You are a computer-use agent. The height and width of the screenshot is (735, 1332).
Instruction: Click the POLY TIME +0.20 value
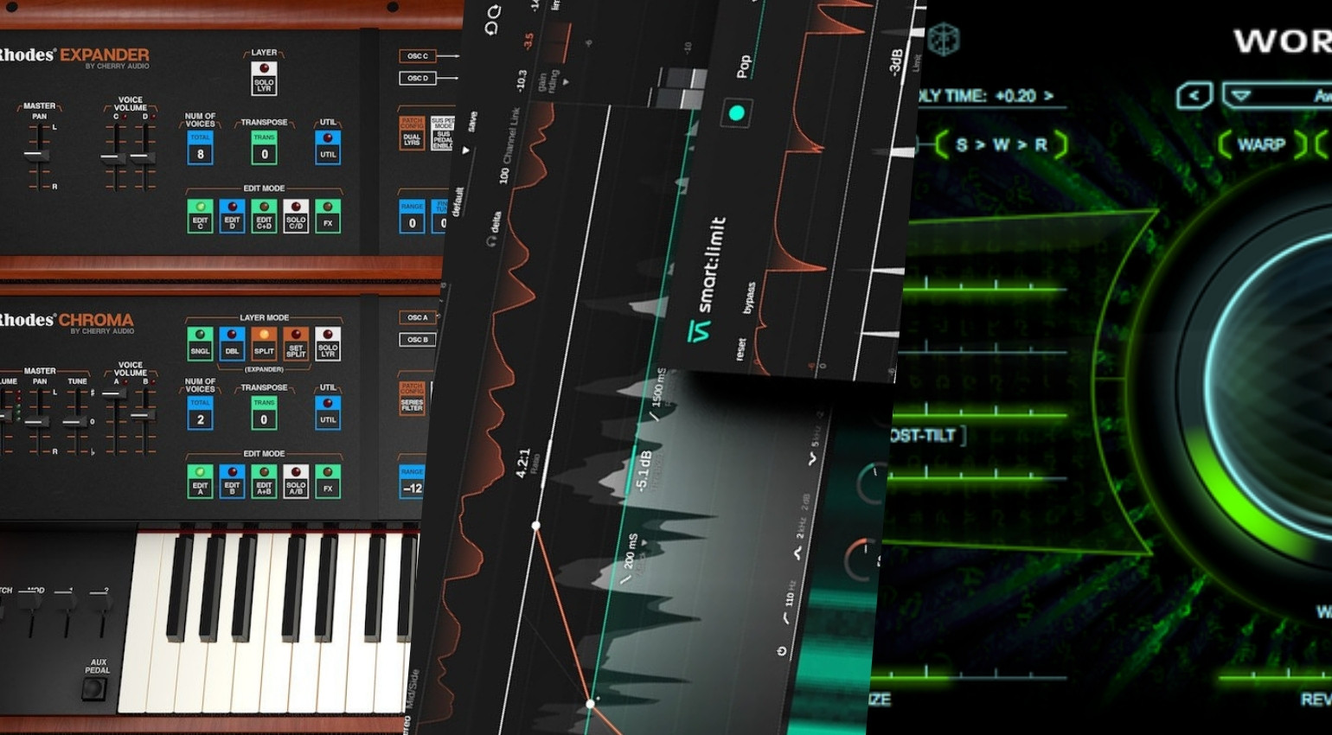(1015, 96)
